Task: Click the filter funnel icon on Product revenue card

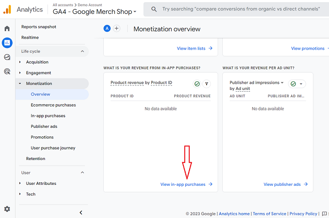Action: click(x=207, y=84)
